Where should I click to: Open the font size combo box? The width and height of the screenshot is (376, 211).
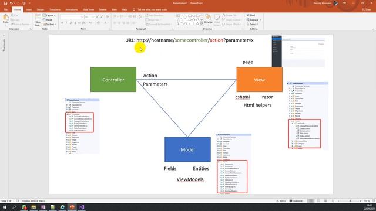pyautogui.click(x=89, y=17)
